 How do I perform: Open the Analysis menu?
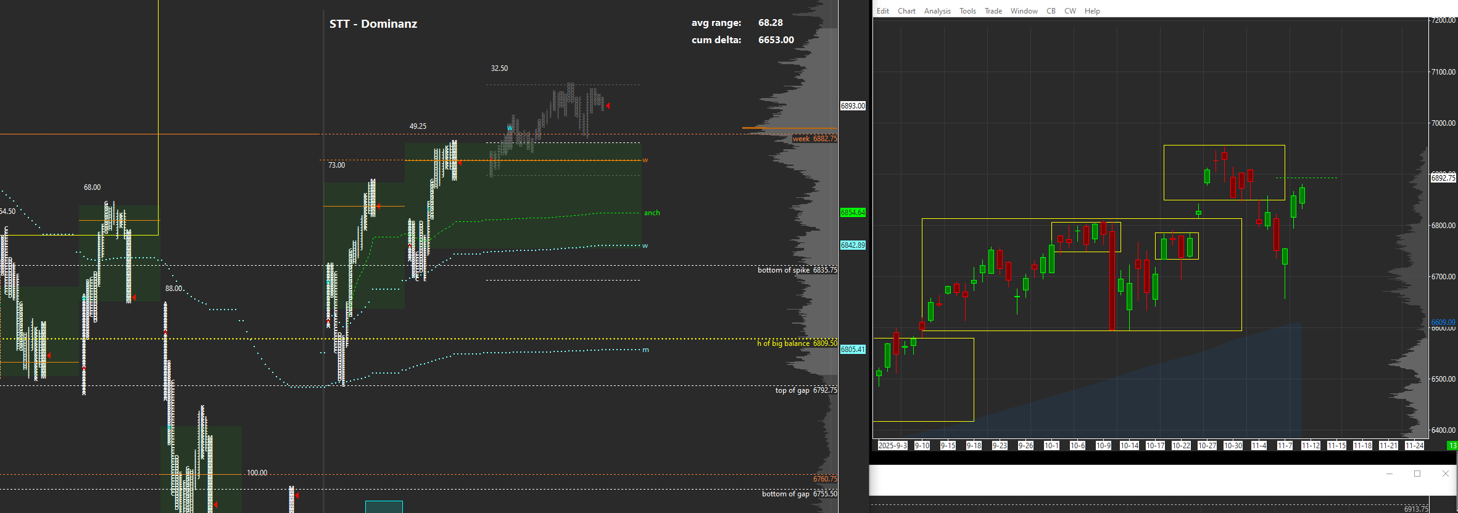pyautogui.click(x=937, y=11)
